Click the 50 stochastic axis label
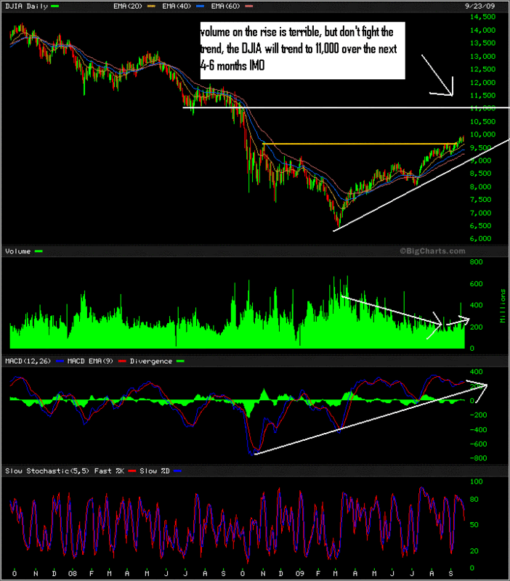 pos(474,525)
